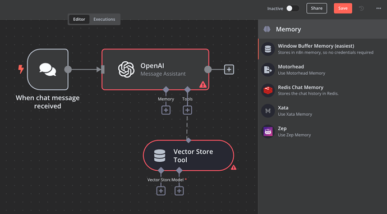Select the Vector Store Tool node

tap(188, 156)
